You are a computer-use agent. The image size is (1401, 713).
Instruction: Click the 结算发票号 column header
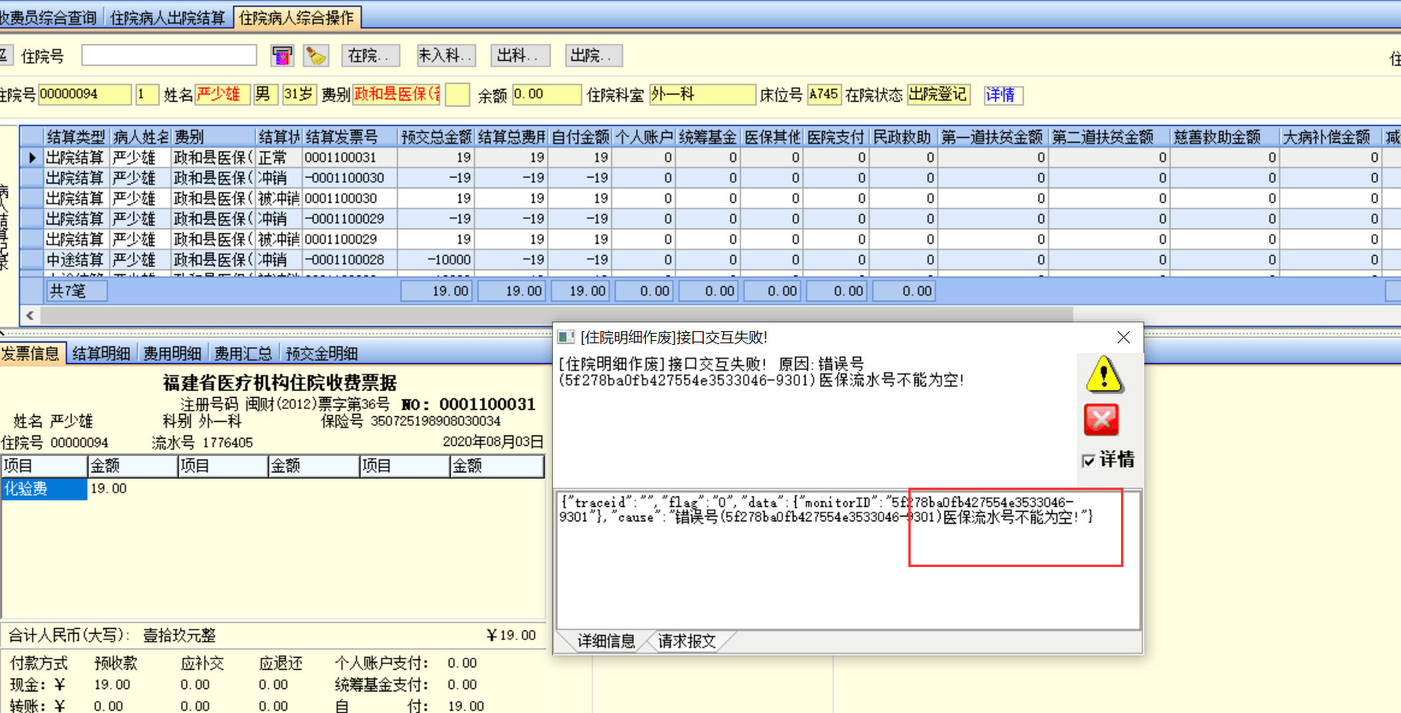tap(351, 137)
